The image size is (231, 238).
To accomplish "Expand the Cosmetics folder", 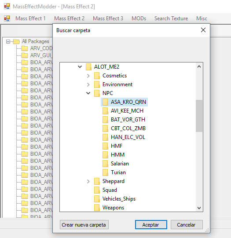I will pos(88,76).
